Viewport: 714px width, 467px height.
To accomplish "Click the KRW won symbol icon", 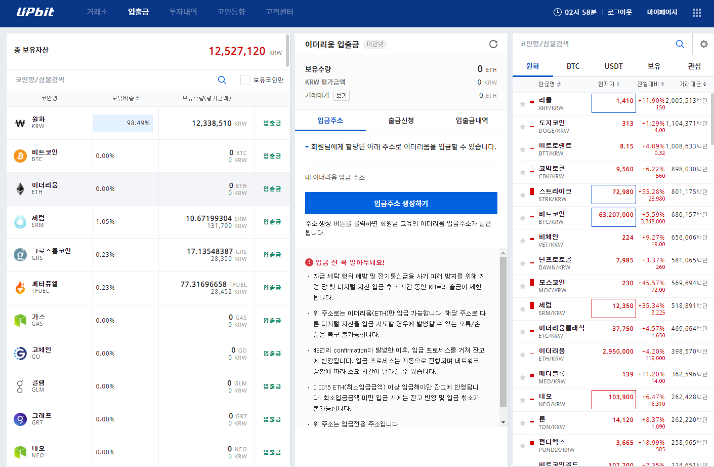I will (x=20, y=123).
